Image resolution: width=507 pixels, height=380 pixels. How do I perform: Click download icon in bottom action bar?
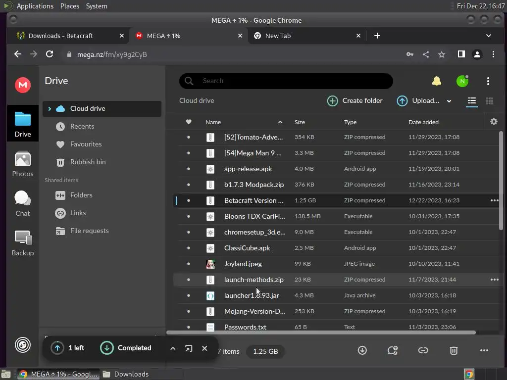tap(362, 350)
